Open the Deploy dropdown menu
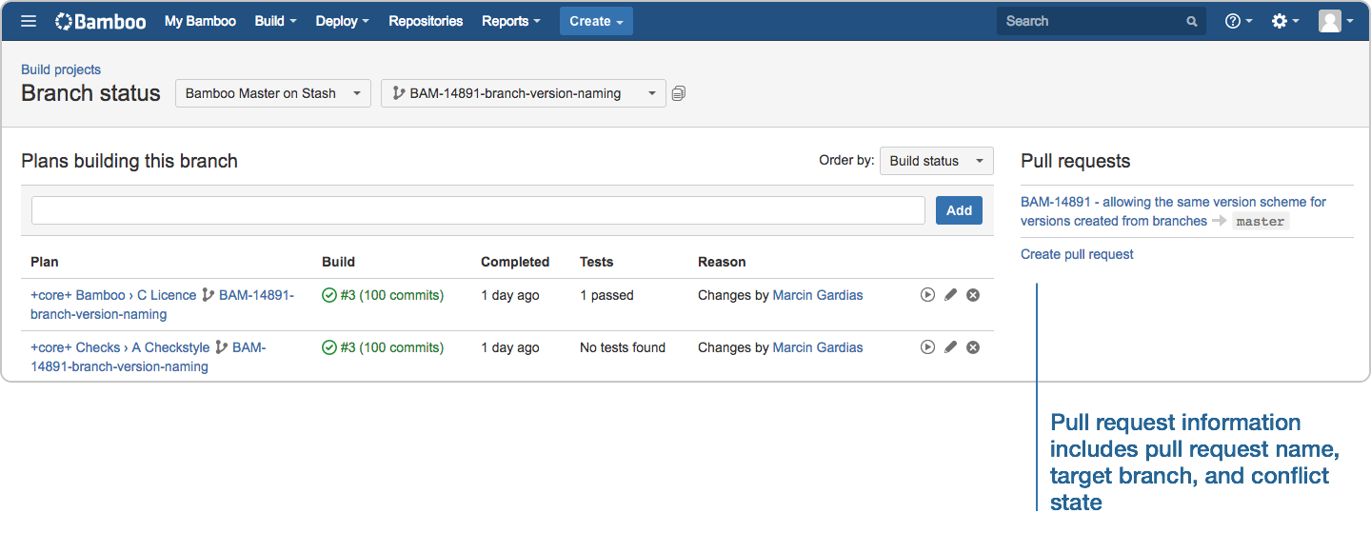This screenshot has height=533, width=1371. pyautogui.click(x=342, y=21)
